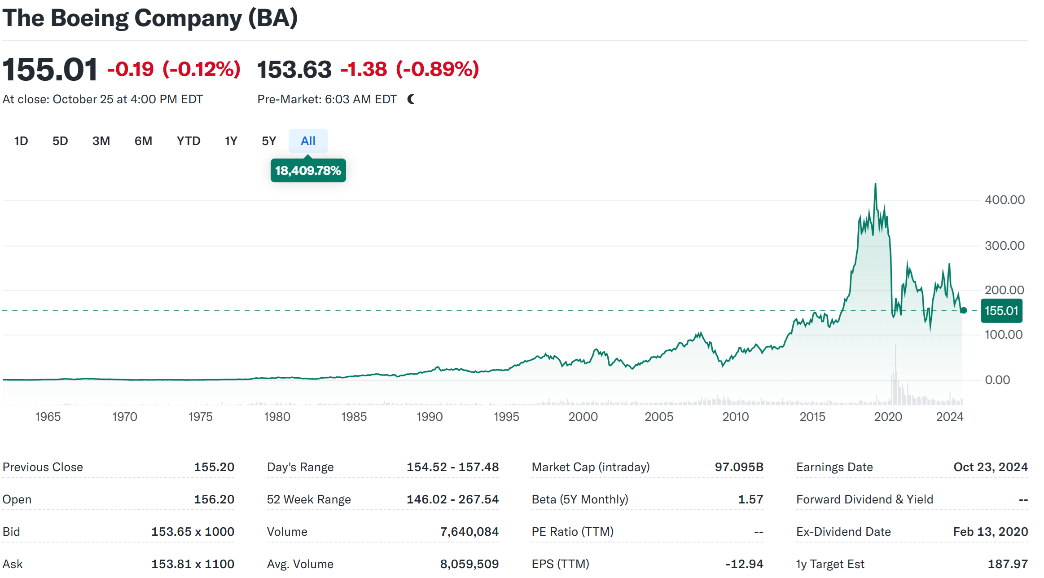Click the Bid value 153.65 x 1000
1044x578 pixels.
point(193,532)
